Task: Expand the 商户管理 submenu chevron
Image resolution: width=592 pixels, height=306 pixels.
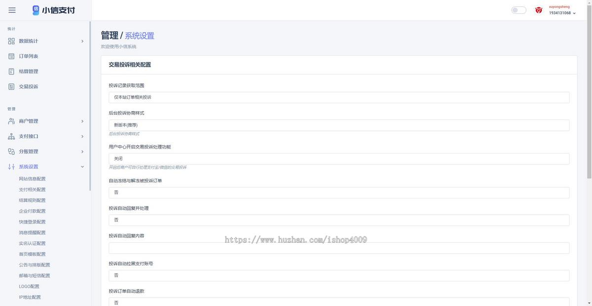Action: (x=82, y=121)
